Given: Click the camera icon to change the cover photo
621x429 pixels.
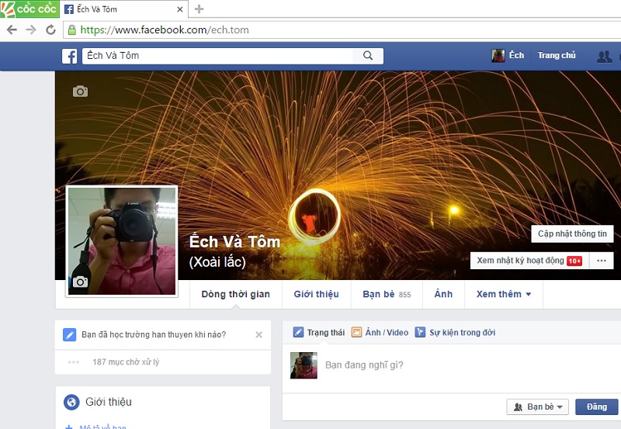Looking at the screenshot, I should (x=81, y=92).
